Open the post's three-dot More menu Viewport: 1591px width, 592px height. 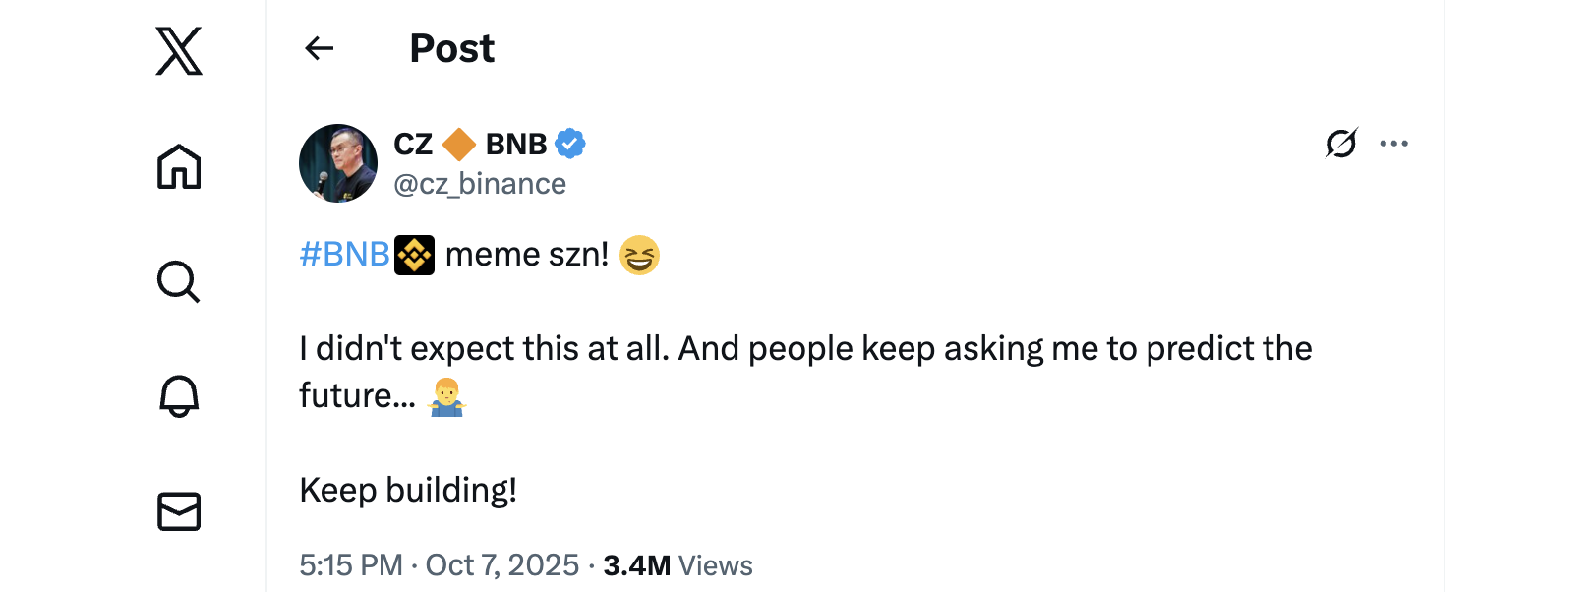pyautogui.click(x=1393, y=144)
